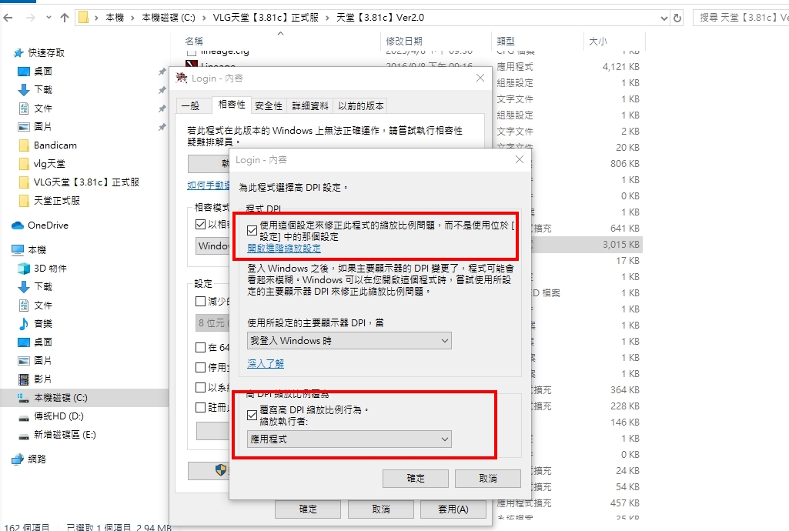Open the Bandicam folder icon
Viewport: 789px width, 531px height.
point(24,145)
